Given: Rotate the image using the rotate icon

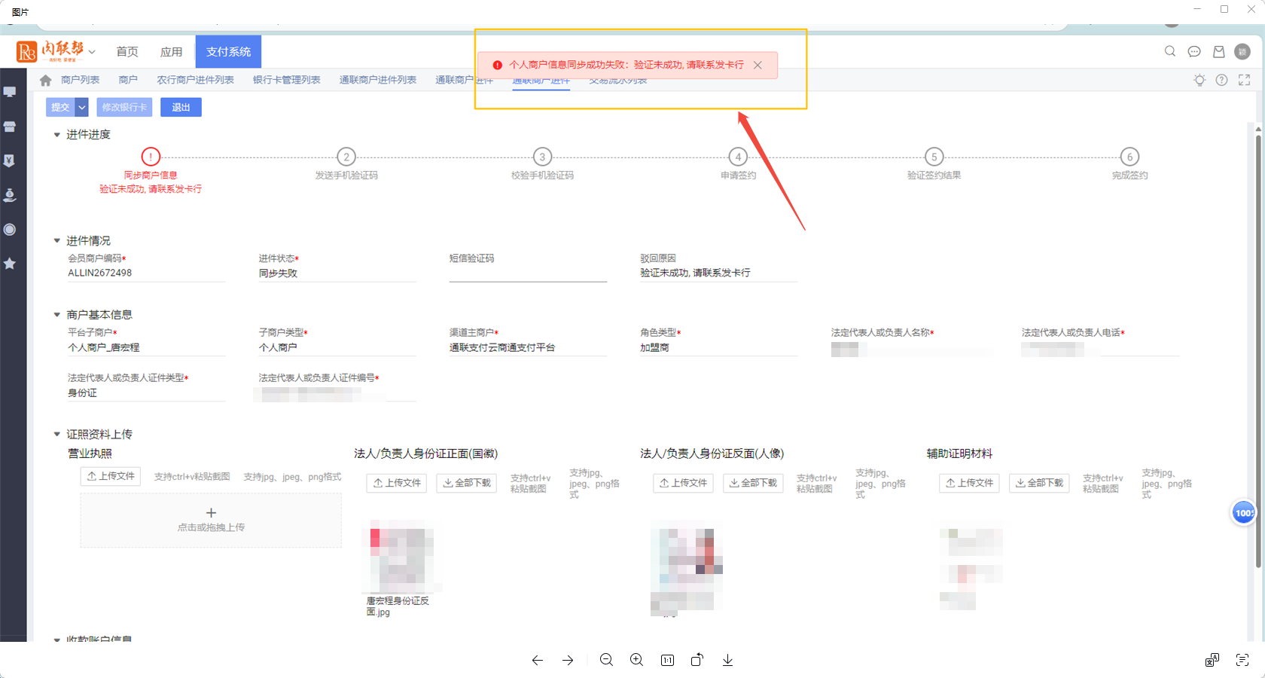Looking at the screenshot, I should point(697,660).
